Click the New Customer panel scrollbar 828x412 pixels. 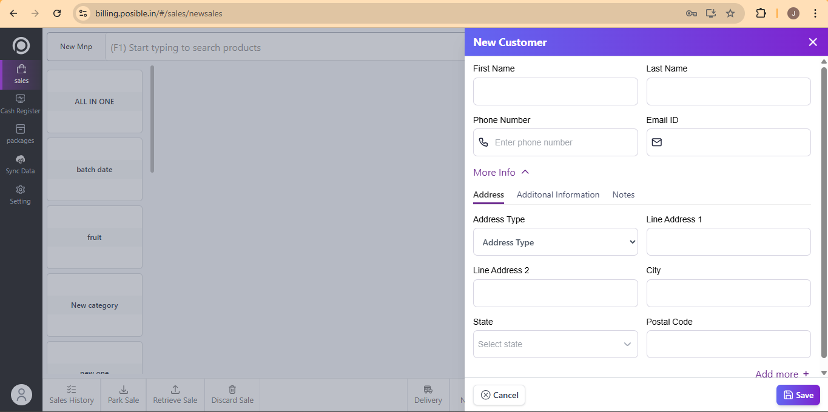coord(824,212)
